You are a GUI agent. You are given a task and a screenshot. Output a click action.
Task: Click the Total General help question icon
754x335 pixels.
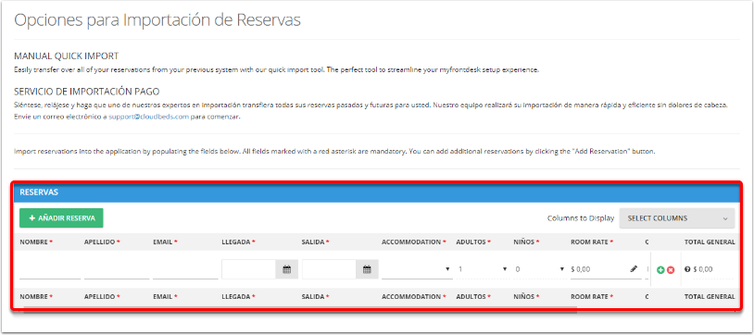tap(687, 269)
